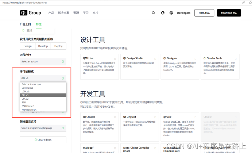
Task: Open the 学习 menu
Action: tap(86, 13)
